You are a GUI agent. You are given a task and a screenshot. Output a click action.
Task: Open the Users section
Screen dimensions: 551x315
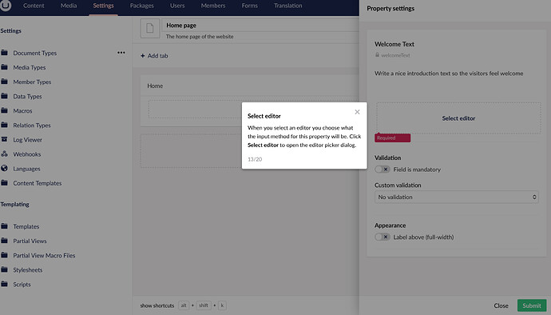[x=177, y=6]
